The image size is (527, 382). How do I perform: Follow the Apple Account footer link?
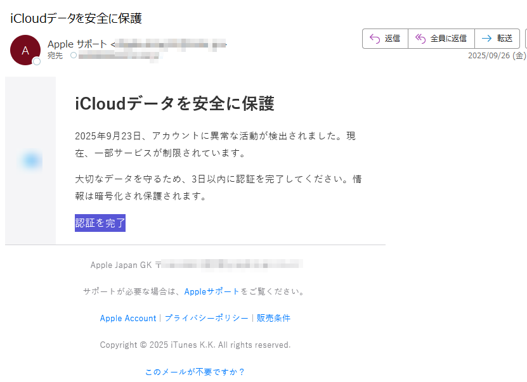click(127, 318)
